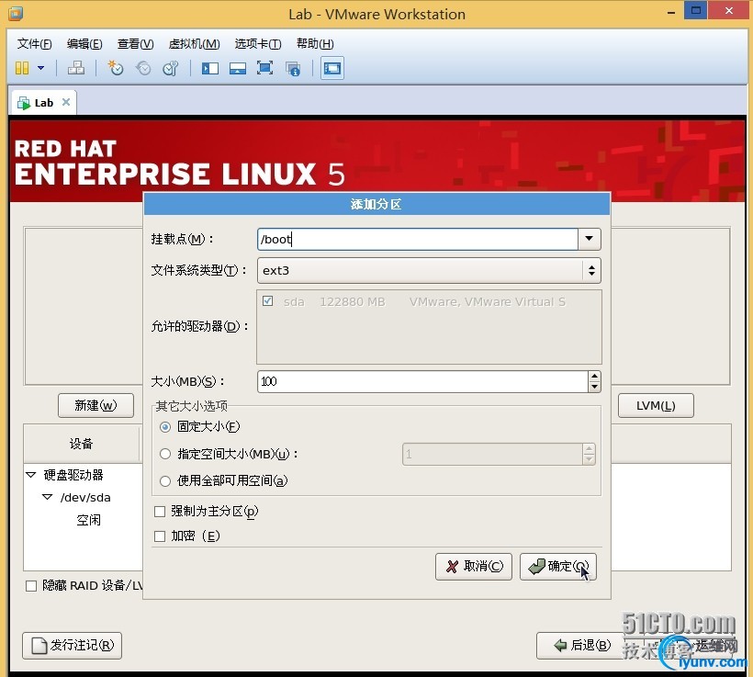
Task: Toggle the thumbnail bar icon
Action: [x=237, y=68]
